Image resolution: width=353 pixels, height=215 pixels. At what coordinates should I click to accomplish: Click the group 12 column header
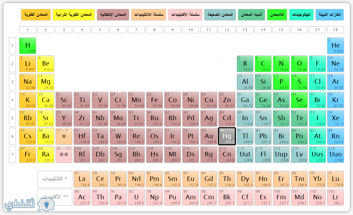click(227, 30)
